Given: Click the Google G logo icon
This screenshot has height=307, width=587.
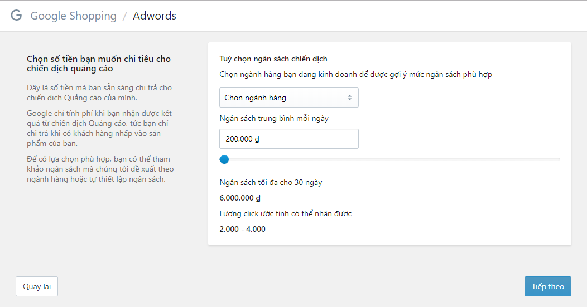Looking at the screenshot, I should (x=16, y=16).
